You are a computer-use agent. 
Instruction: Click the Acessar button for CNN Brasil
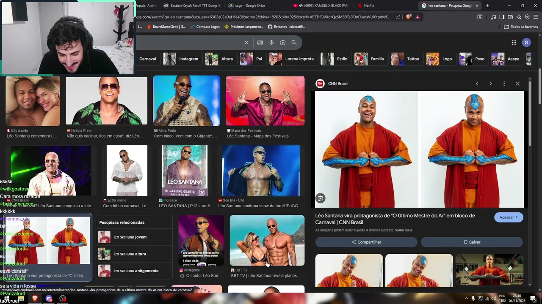point(509,217)
